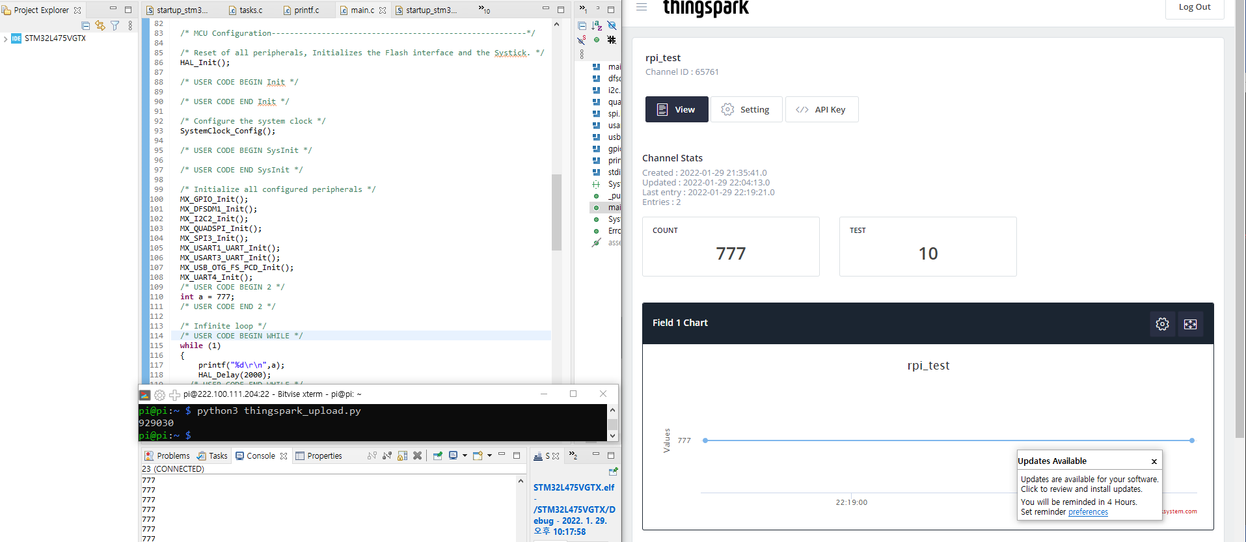Open Outline view menu dots
Screen dimensions: 1246x542
click(x=582, y=55)
